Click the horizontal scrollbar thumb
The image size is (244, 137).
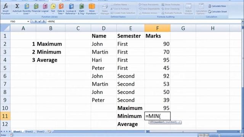(x=183, y=132)
